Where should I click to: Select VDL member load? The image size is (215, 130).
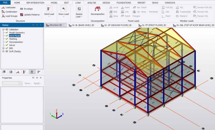[x=180, y=8]
